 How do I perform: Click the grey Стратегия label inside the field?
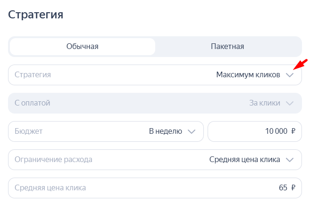coord(33,75)
